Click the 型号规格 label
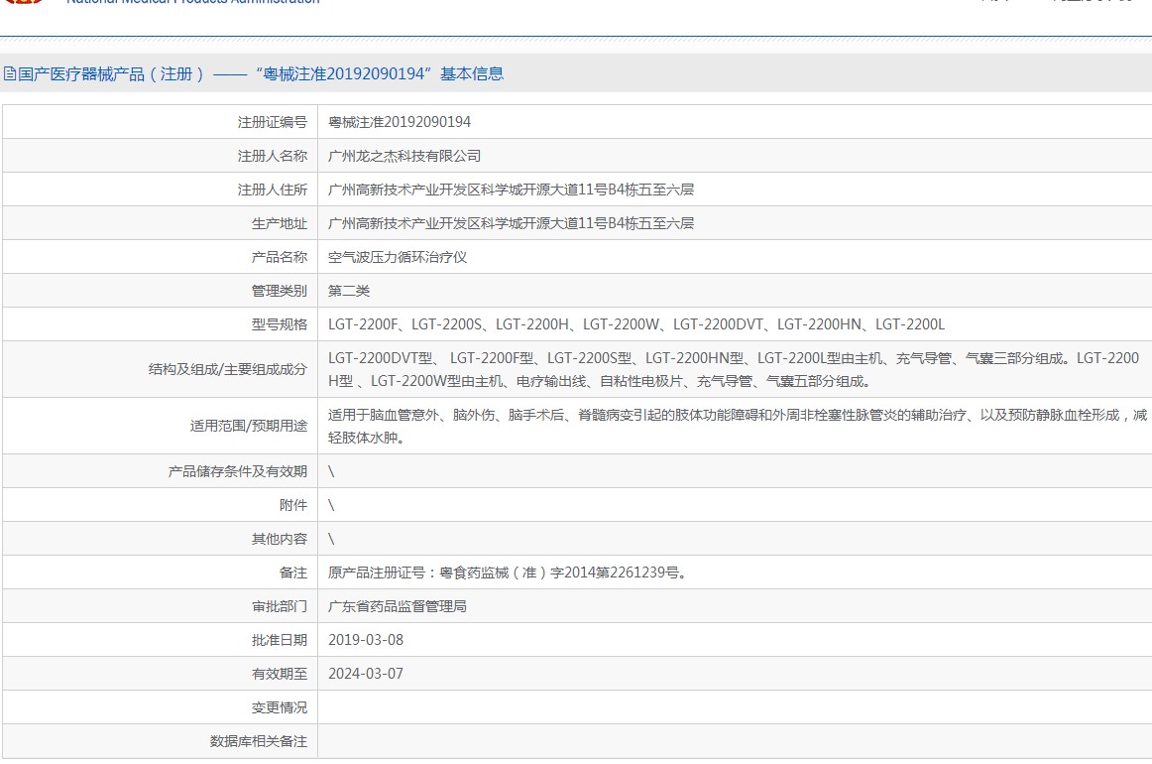Screen dimensions: 1152x764 point(280,325)
